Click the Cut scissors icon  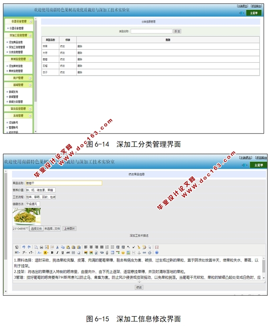pyautogui.click(x=58, y=247)
